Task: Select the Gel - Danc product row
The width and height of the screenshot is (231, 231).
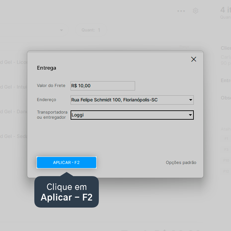Action: tap(13, 112)
